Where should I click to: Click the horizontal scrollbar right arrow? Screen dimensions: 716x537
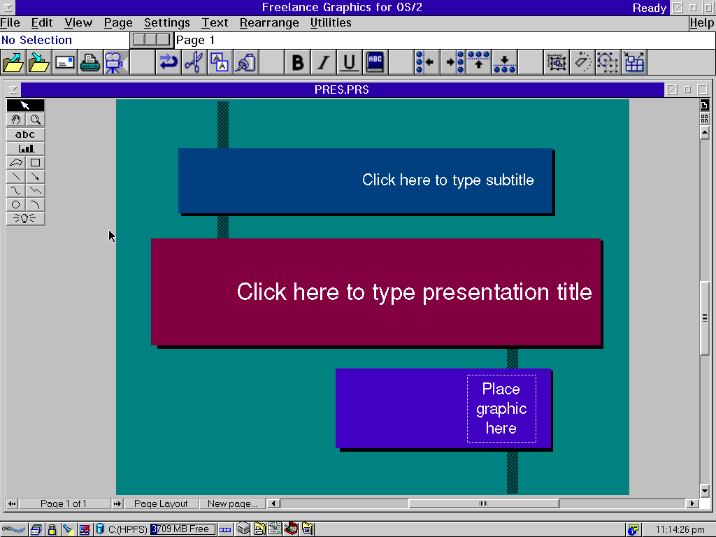692,503
